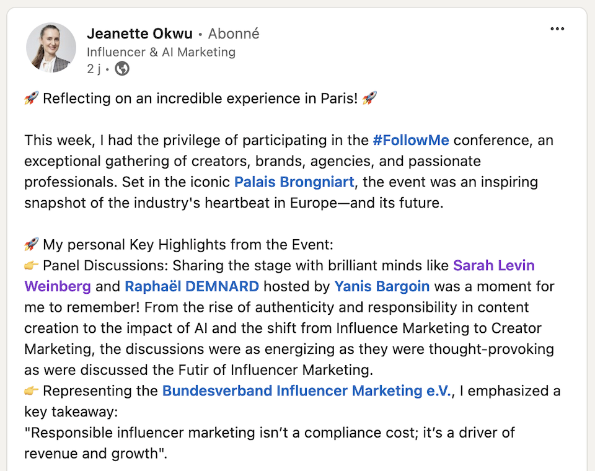Click the pointing hand emoji before Panel Discussions
The height and width of the screenshot is (471, 595).
32,265
